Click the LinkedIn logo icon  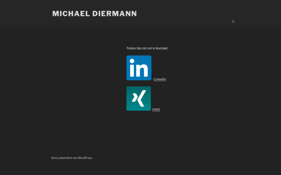pyautogui.click(x=139, y=68)
